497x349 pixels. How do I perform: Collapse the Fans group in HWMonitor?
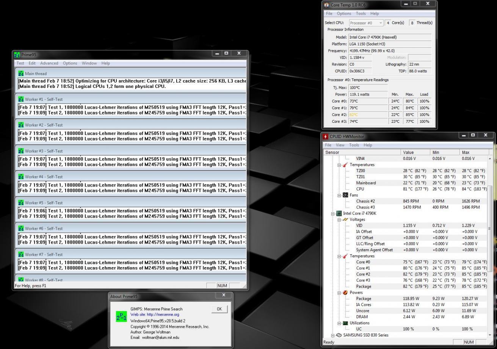click(340, 195)
